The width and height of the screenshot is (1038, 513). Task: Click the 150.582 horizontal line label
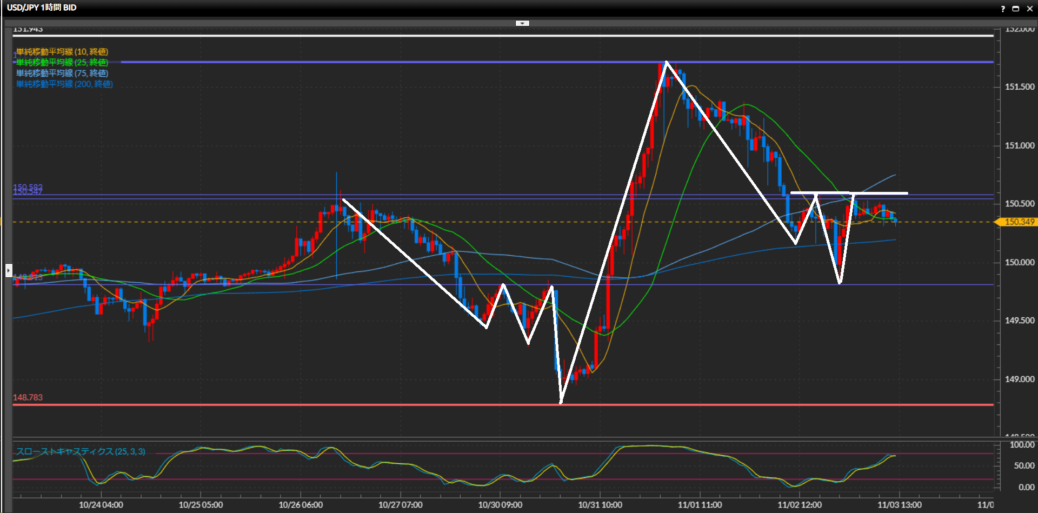pos(28,187)
